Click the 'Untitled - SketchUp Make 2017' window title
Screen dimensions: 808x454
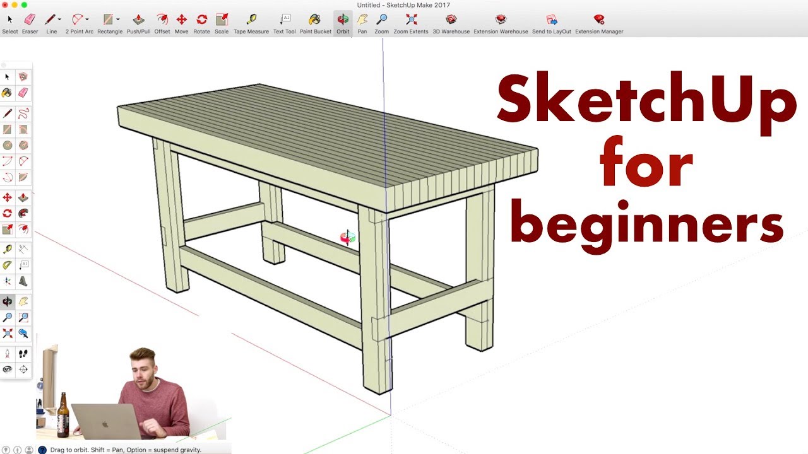click(403, 5)
